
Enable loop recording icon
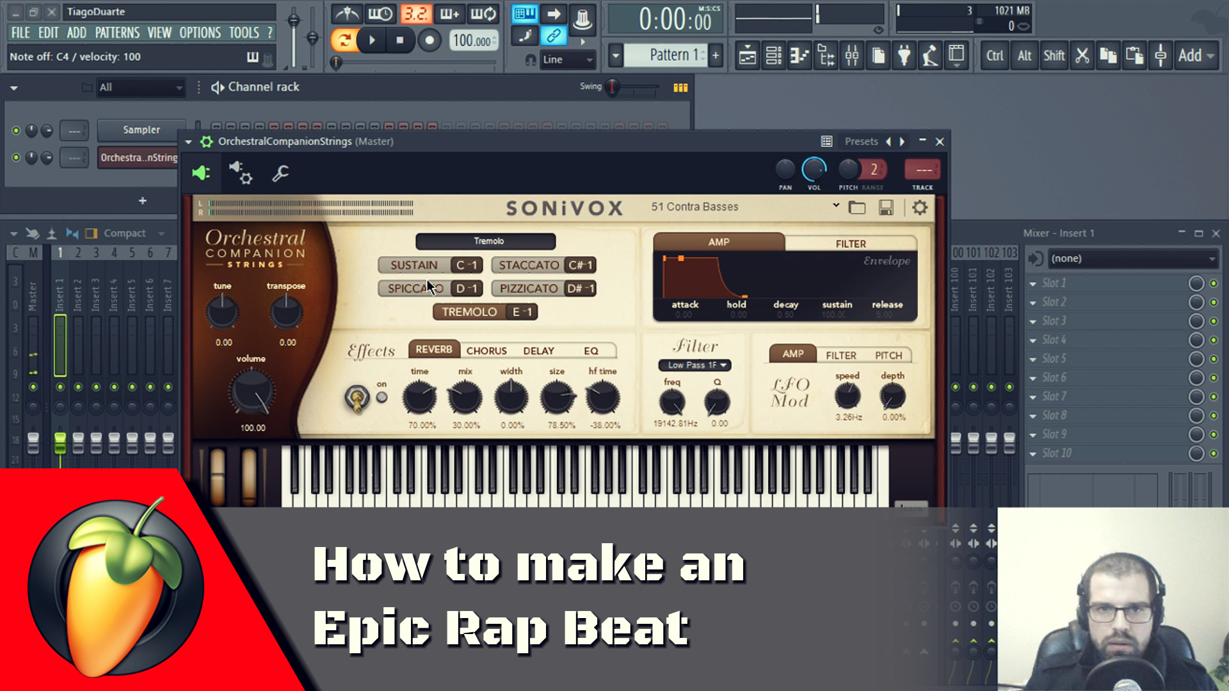click(484, 13)
